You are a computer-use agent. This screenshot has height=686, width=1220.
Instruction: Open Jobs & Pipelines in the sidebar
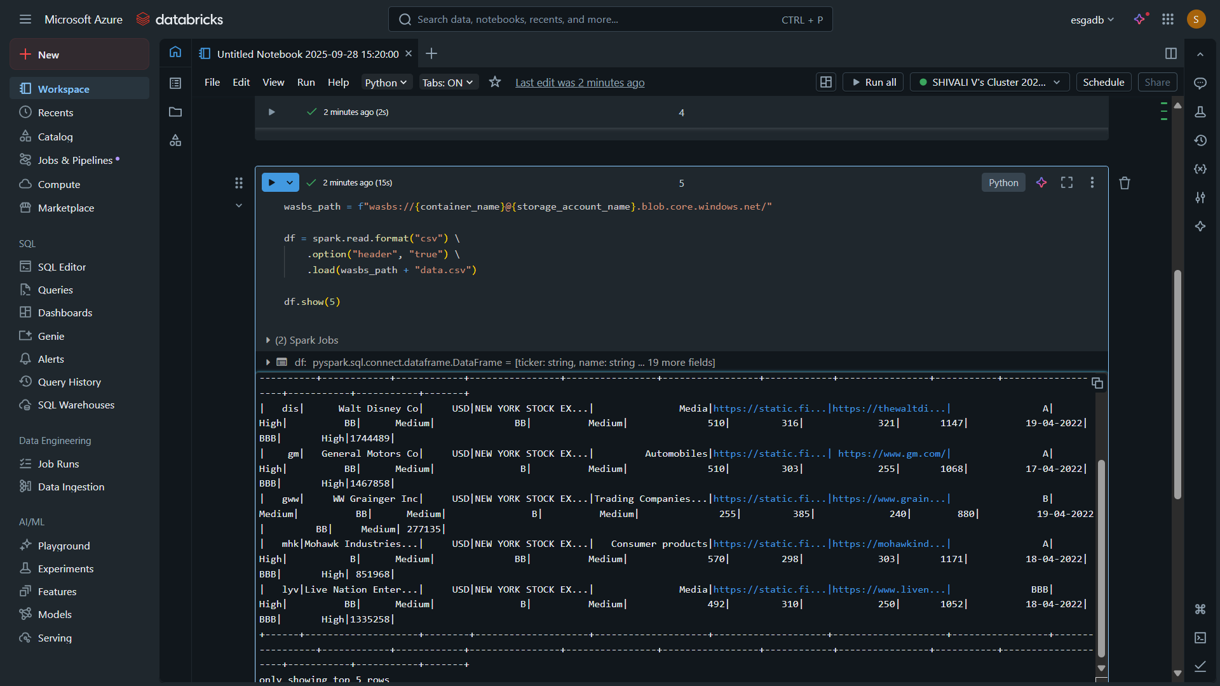pyautogui.click(x=79, y=160)
